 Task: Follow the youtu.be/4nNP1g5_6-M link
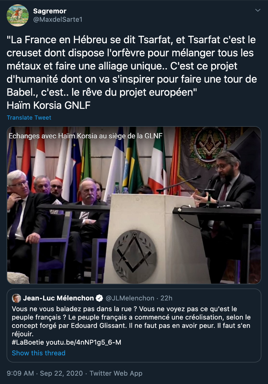point(83,342)
